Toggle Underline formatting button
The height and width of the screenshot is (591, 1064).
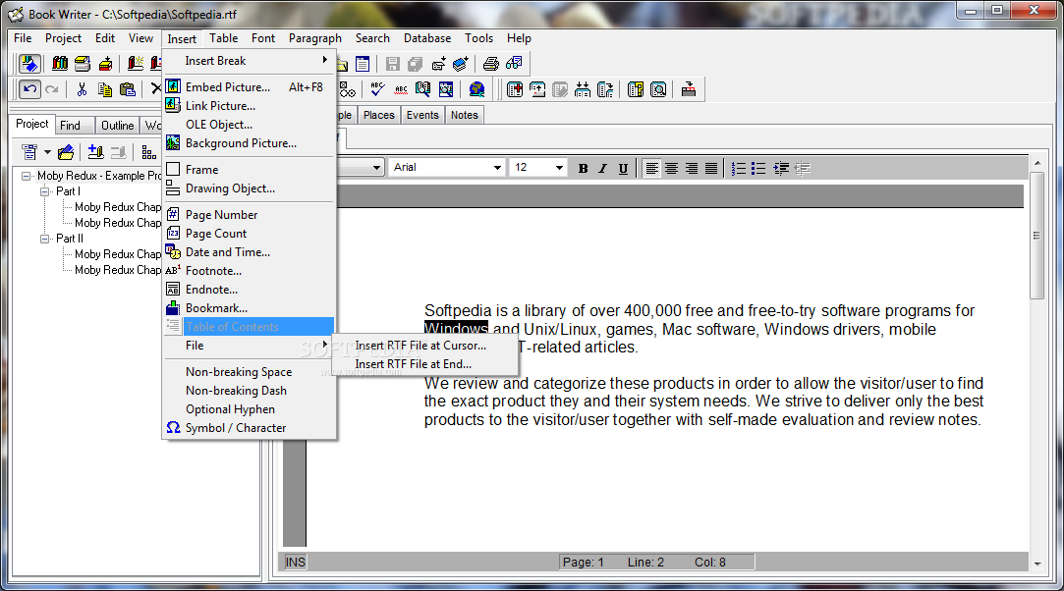[x=623, y=168]
